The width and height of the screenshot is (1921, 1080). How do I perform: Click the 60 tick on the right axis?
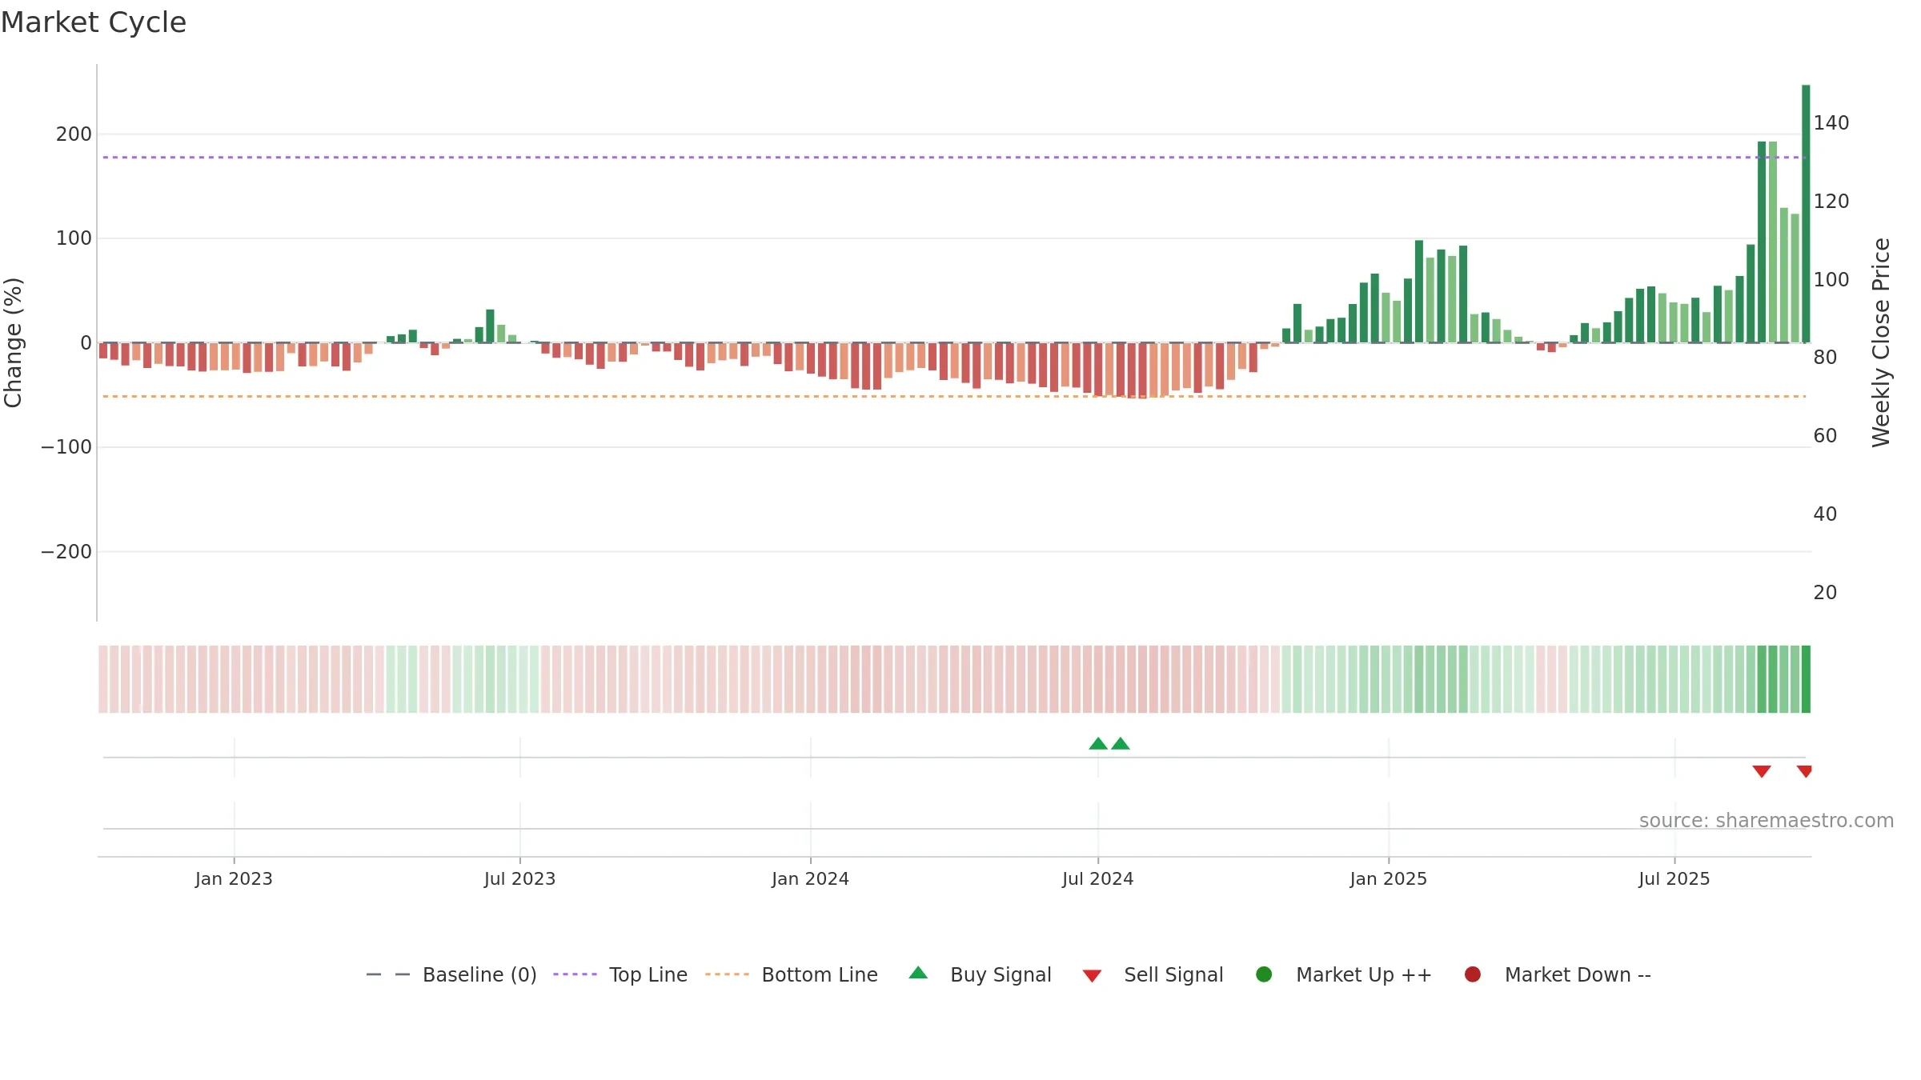[x=1825, y=435]
